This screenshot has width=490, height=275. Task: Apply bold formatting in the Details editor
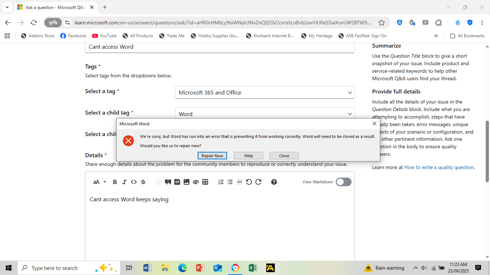tap(115, 182)
